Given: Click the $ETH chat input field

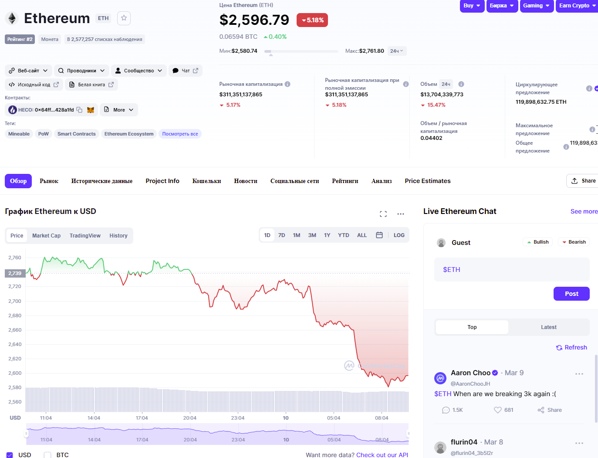Looking at the screenshot, I should pyautogui.click(x=512, y=270).
